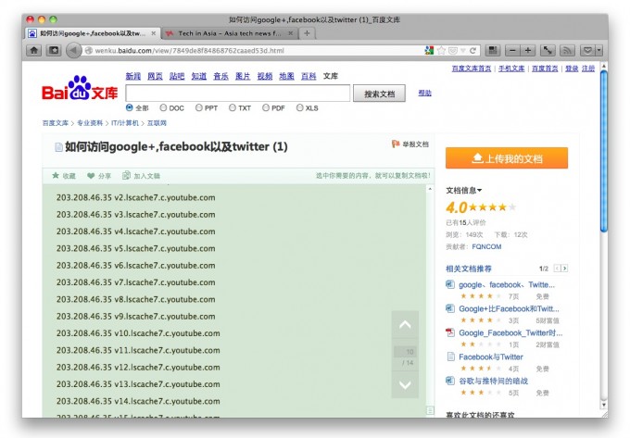630x438 pixels.
Task: Select the PDF radio button
Action: coord(266,107)
